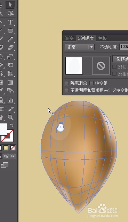
Task: Select the Eraser tool
Action: tap(10, 48)
